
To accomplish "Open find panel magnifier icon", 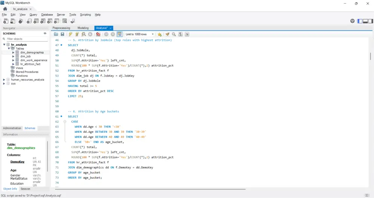I will click(x=174, y=34).
